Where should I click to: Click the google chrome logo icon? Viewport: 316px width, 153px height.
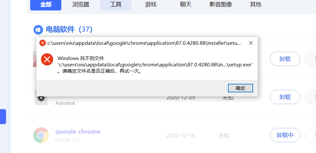pyautogui.click(x=41, y=135)
